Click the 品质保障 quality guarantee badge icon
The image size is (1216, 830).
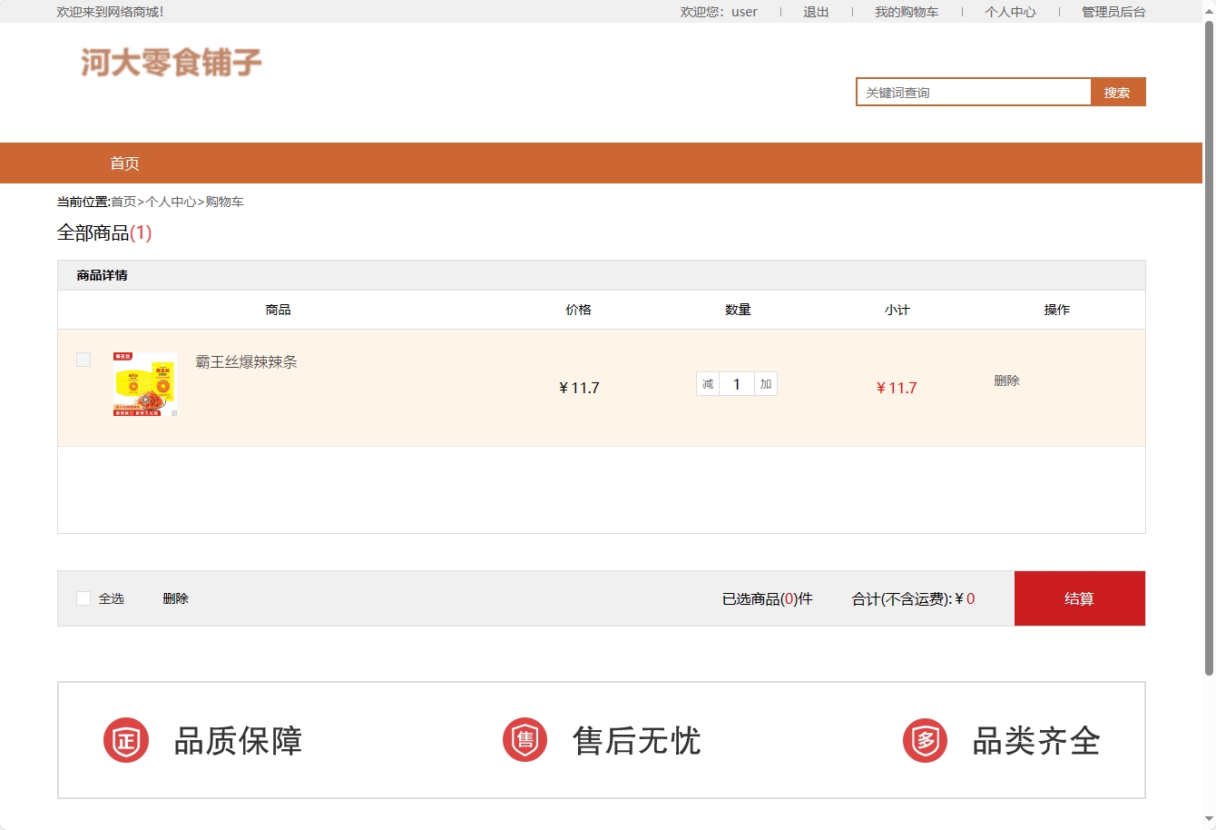126,739
